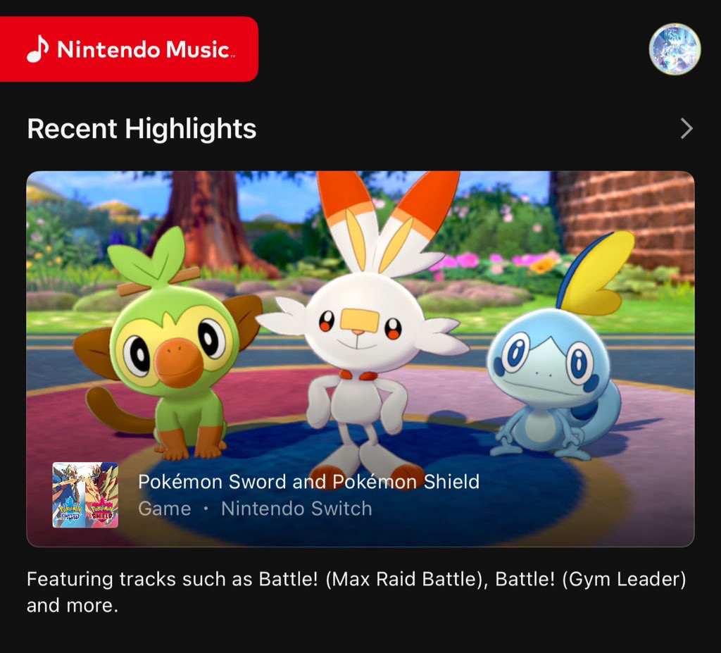721x653 pixels.
Task: Tap the "Featuring tracks such as" description
Action: coord(139,579)
